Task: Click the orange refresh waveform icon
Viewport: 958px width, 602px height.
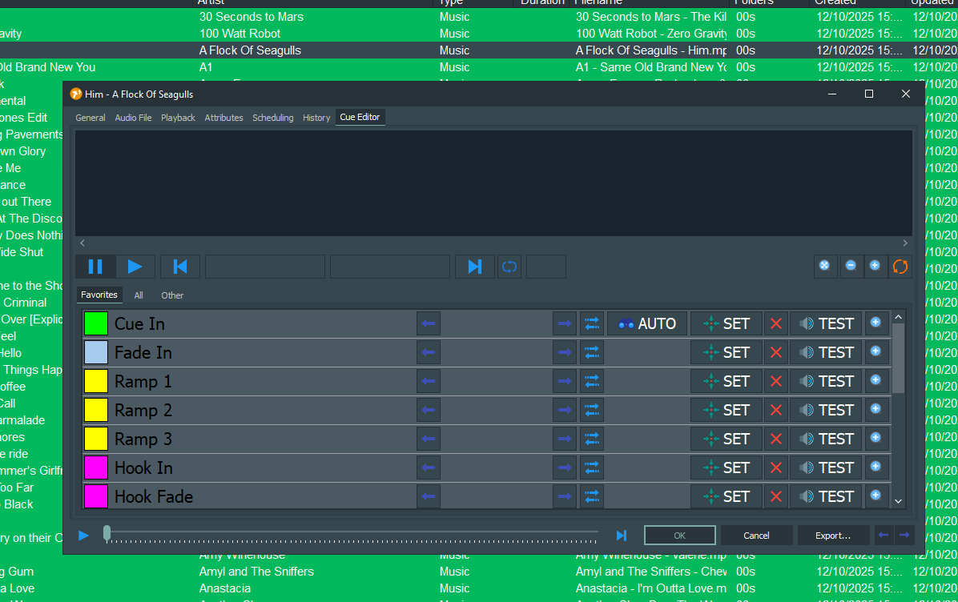Action: point(900,266)
